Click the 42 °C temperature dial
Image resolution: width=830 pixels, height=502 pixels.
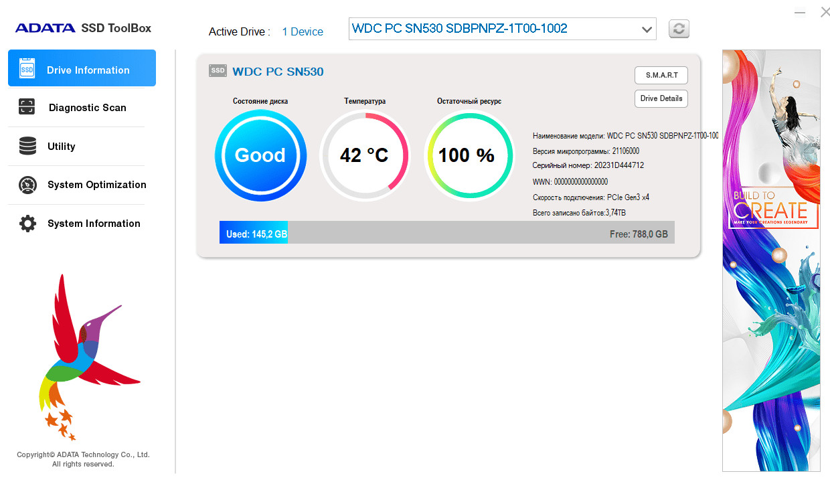[364, 155]
